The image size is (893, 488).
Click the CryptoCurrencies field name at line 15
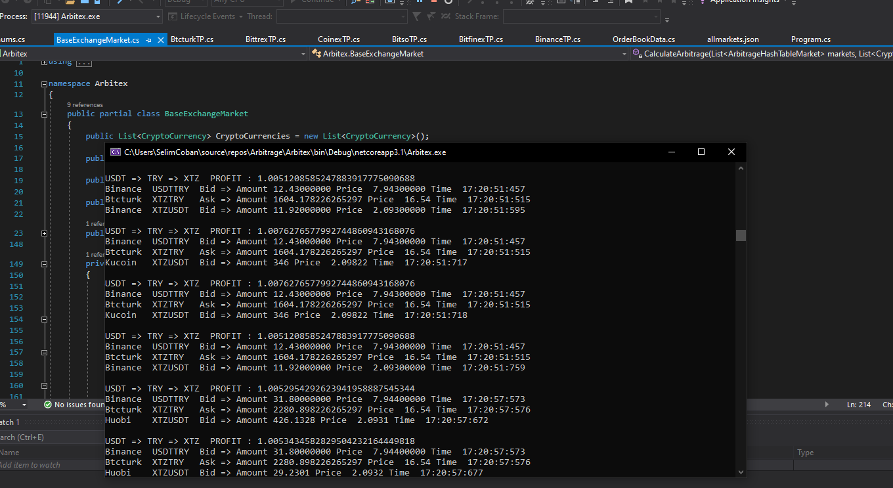click(x=253, y=136)
